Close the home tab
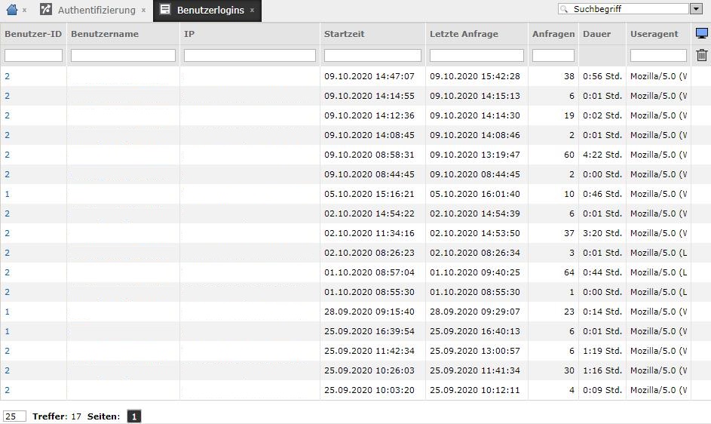The width and height of the screenshot is (711, 424). [x=24, y=10]
